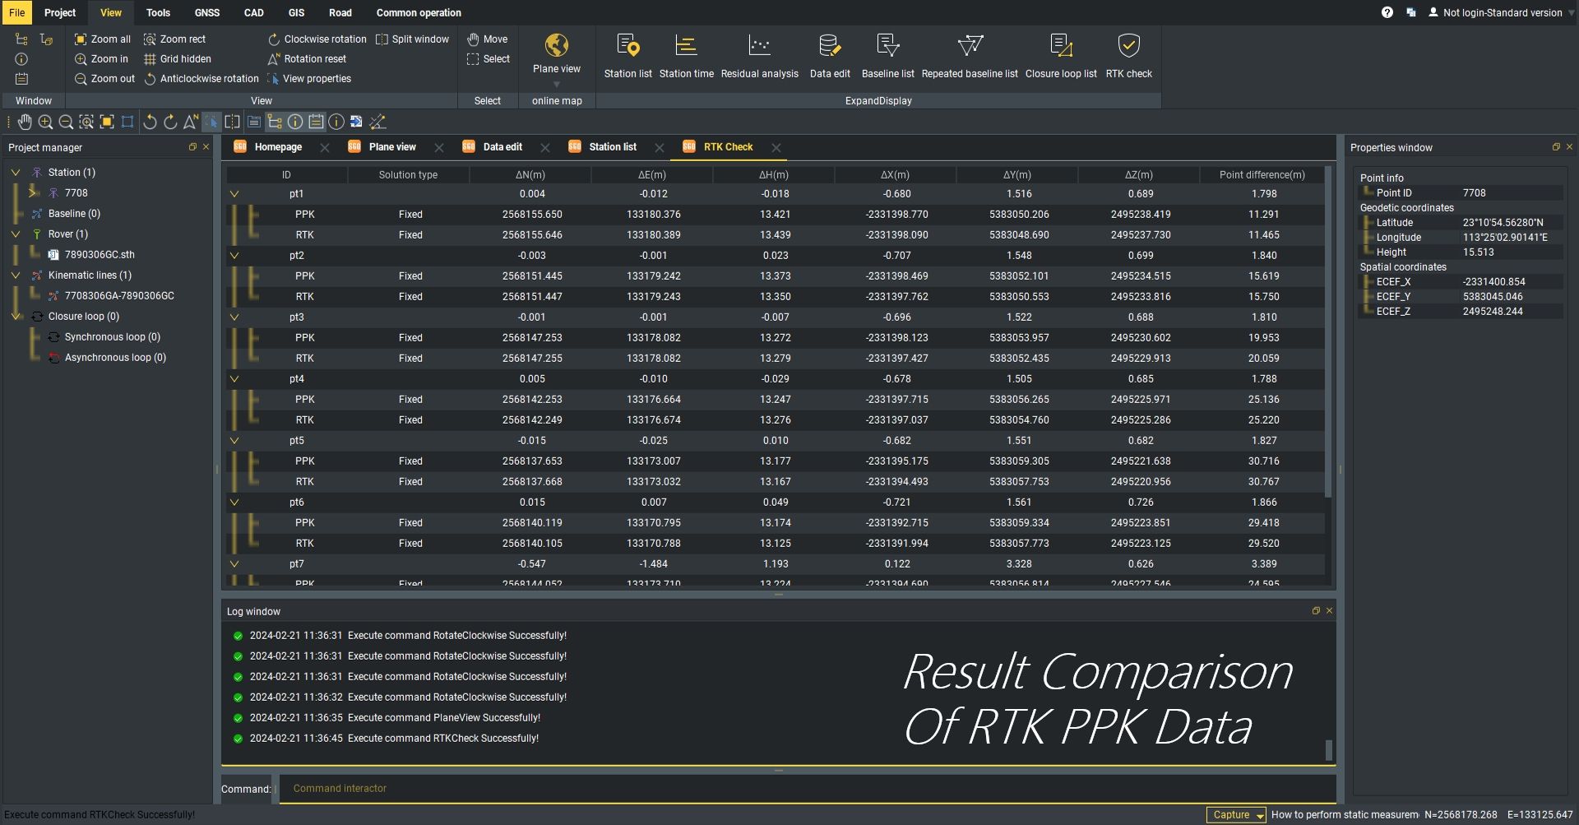
Task: Select 7708306GA-7890306GC kinematic line
Action: click(119, 296)
